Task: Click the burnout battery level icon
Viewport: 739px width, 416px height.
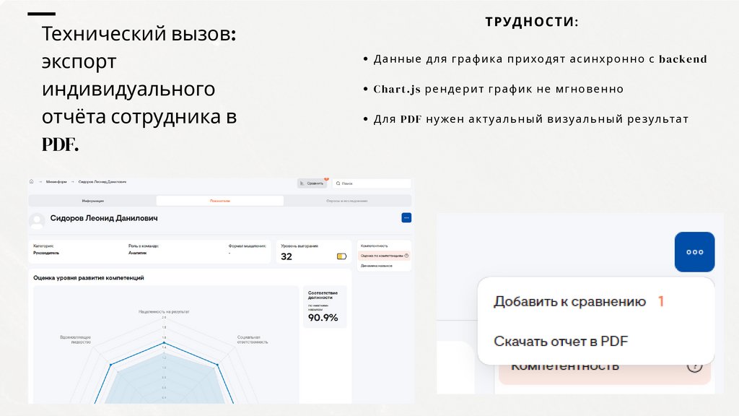Action: [x=341, y=256]
